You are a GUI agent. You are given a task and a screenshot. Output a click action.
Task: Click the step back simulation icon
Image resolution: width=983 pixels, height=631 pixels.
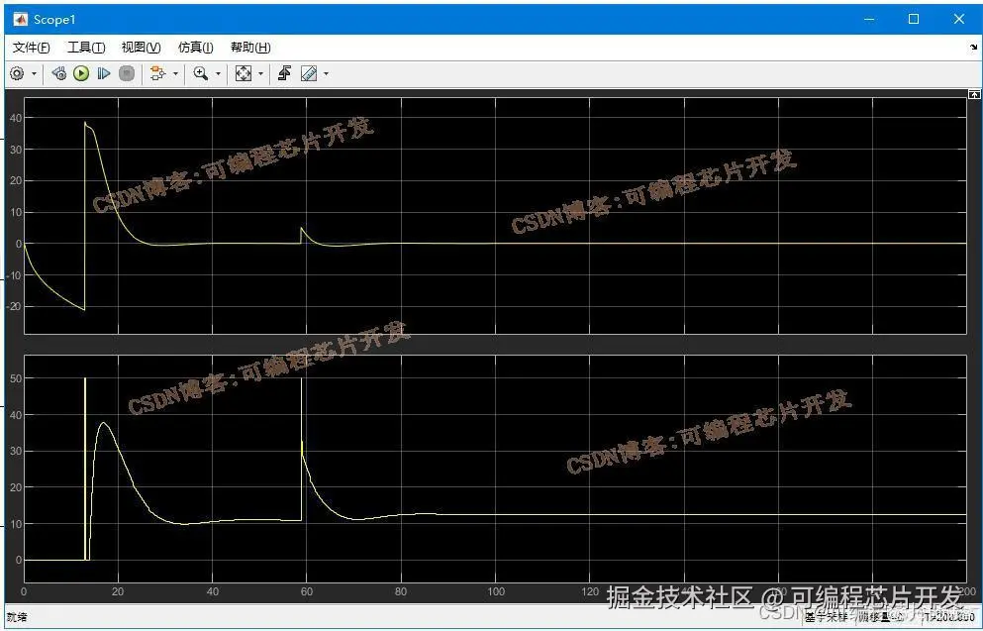coord(59,74)
